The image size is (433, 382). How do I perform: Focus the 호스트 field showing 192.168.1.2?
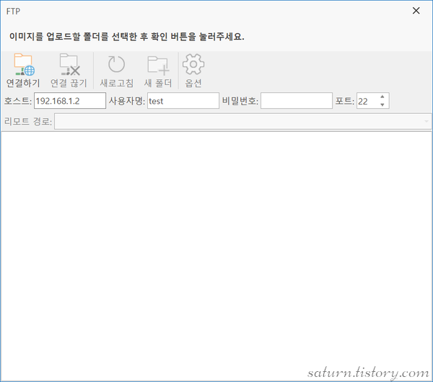pos(70,101)
